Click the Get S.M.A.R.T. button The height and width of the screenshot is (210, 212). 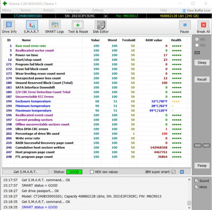click(x=25, y=172)
